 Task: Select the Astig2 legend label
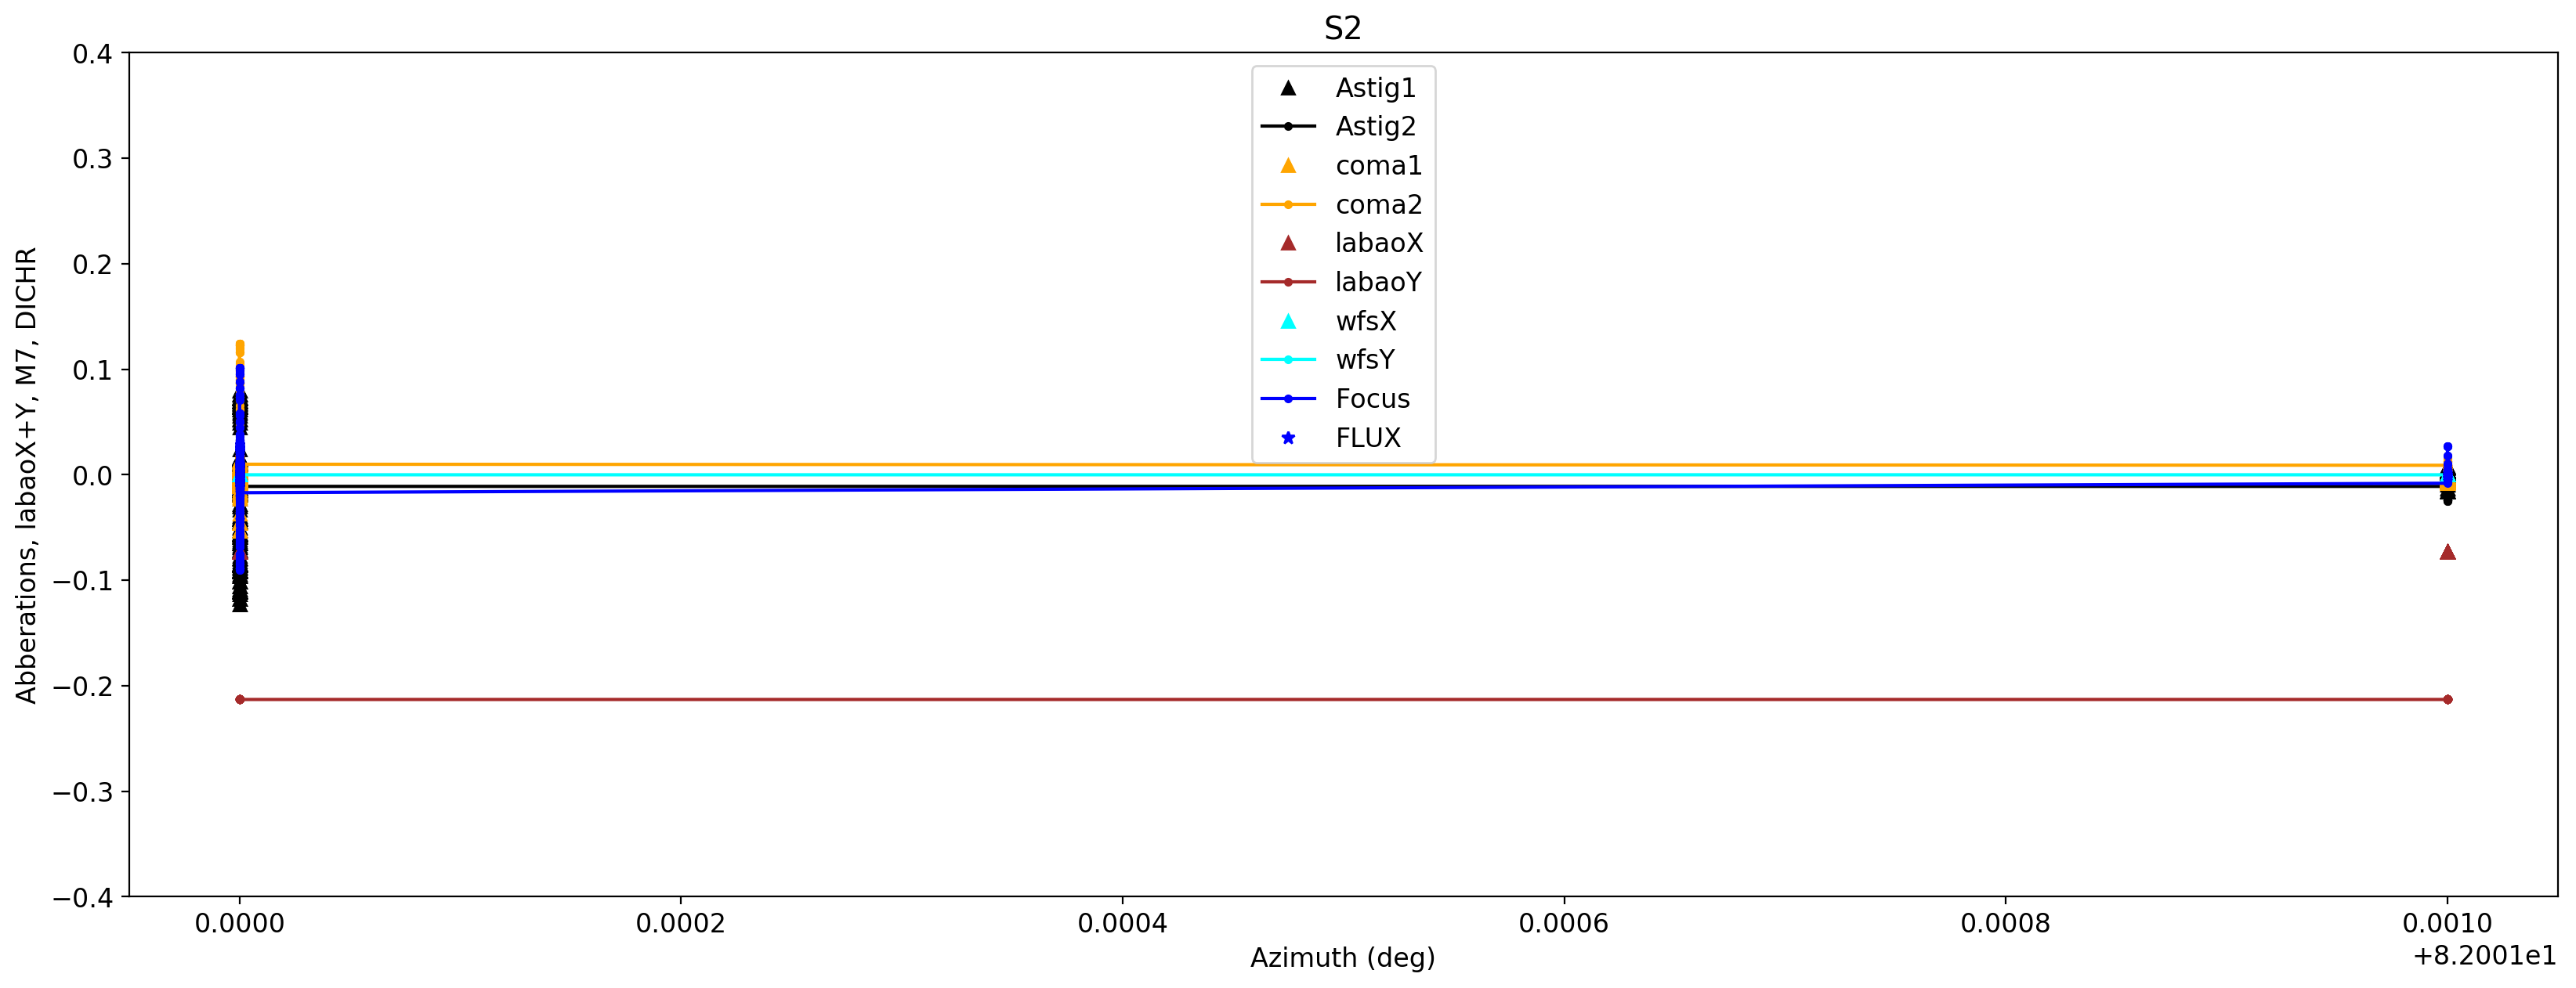(x=1375, y=127)
